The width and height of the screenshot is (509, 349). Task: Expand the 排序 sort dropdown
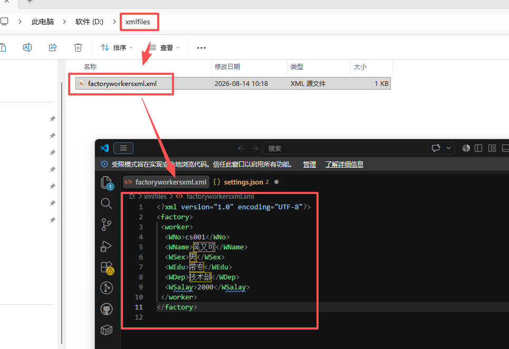tap(117, 47)
